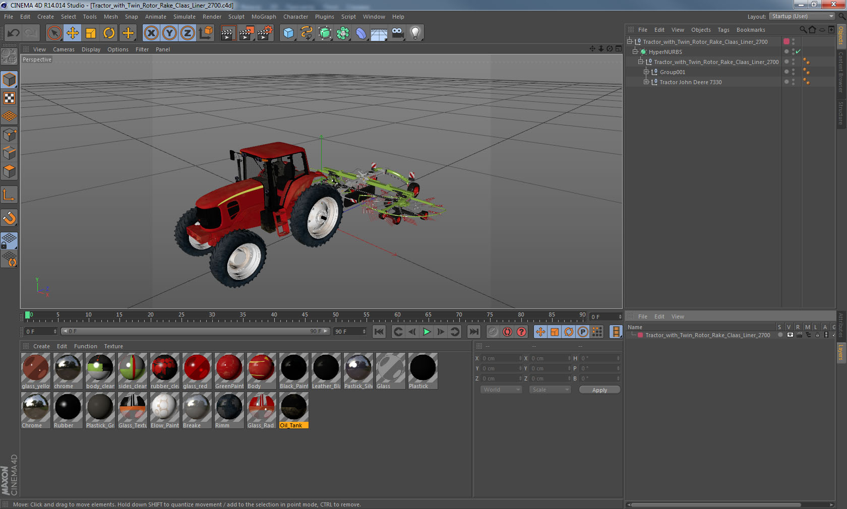
Task: Activate the Rotate tool
Action: tap(109, 33)
